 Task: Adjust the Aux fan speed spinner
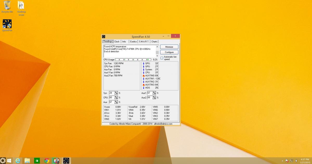[x=116, y=102]
